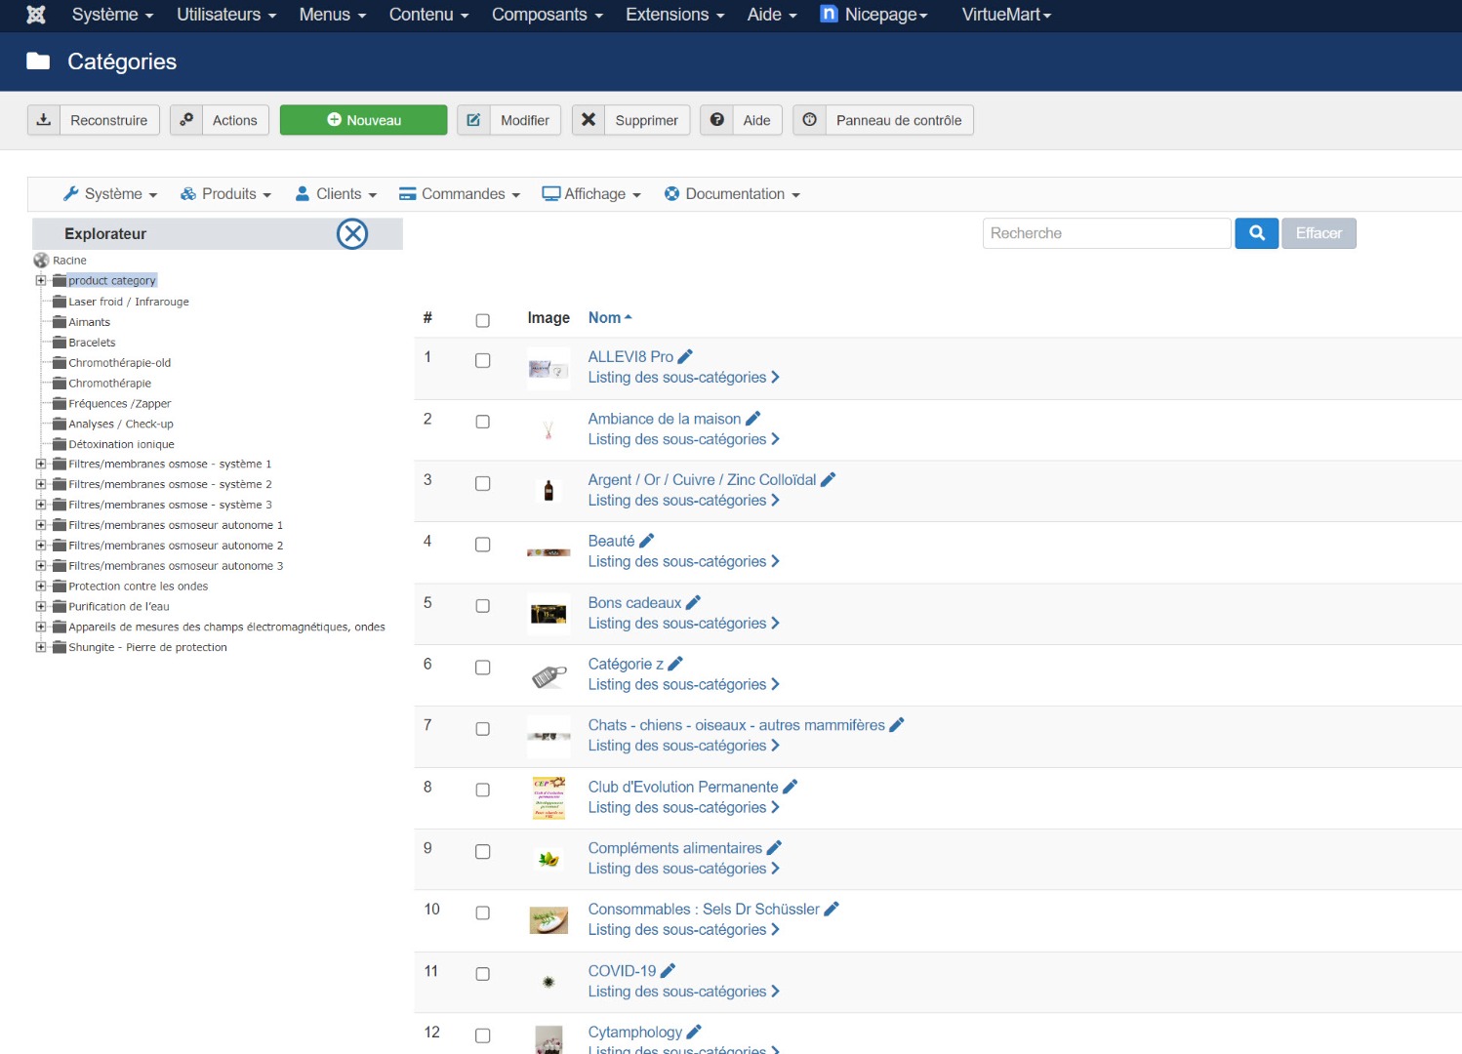Open the Nicepage top menu
Screen dimensions: 1462x1054
[874, 15]
